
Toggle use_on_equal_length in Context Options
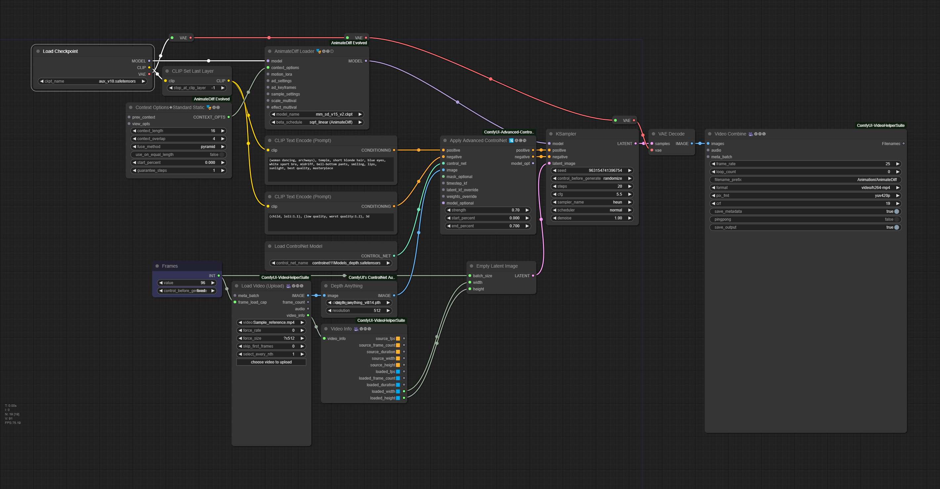pos(221,155)
